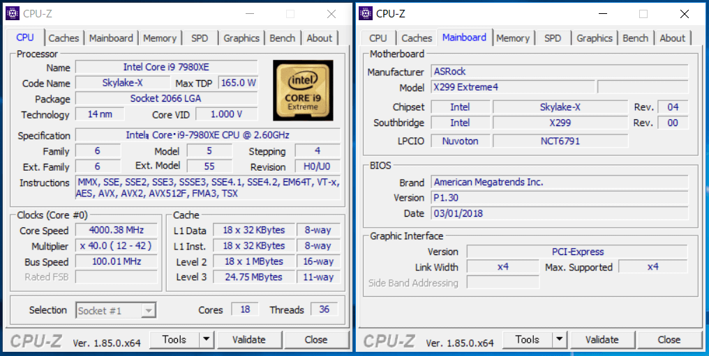Close left CPU-Z window with X

[331, 14]
